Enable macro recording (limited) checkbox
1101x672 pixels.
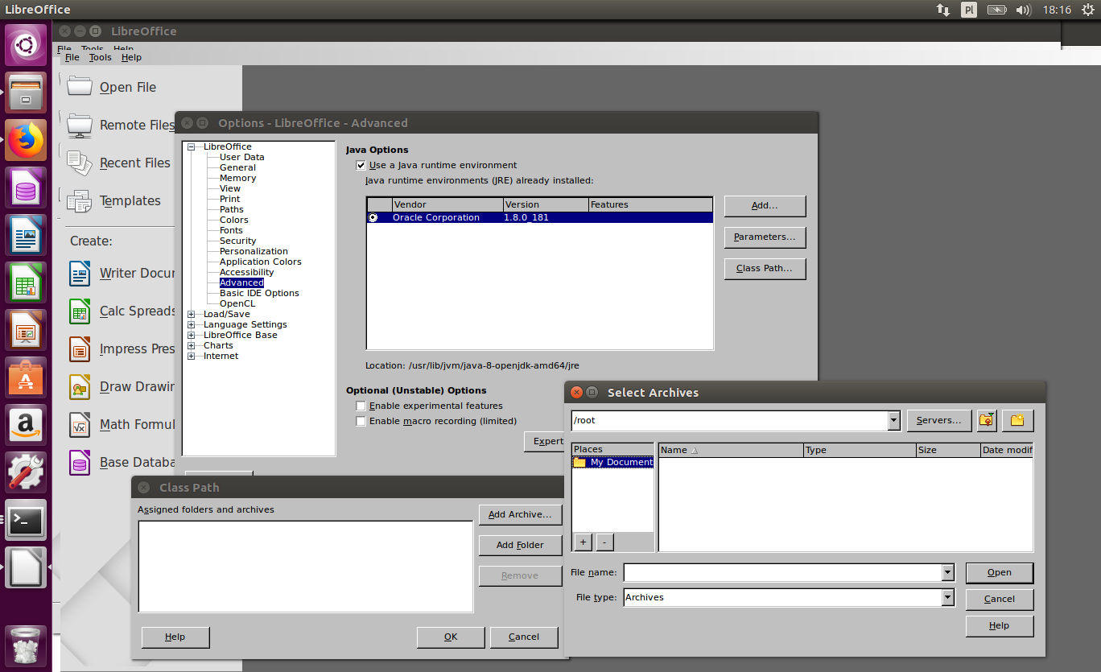point(361,421)
